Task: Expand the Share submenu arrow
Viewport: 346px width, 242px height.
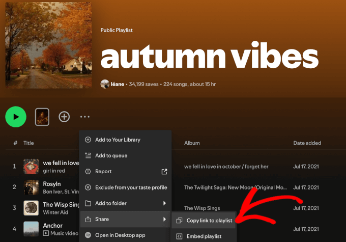Action: pyautogui.click(x=164, y=219)
